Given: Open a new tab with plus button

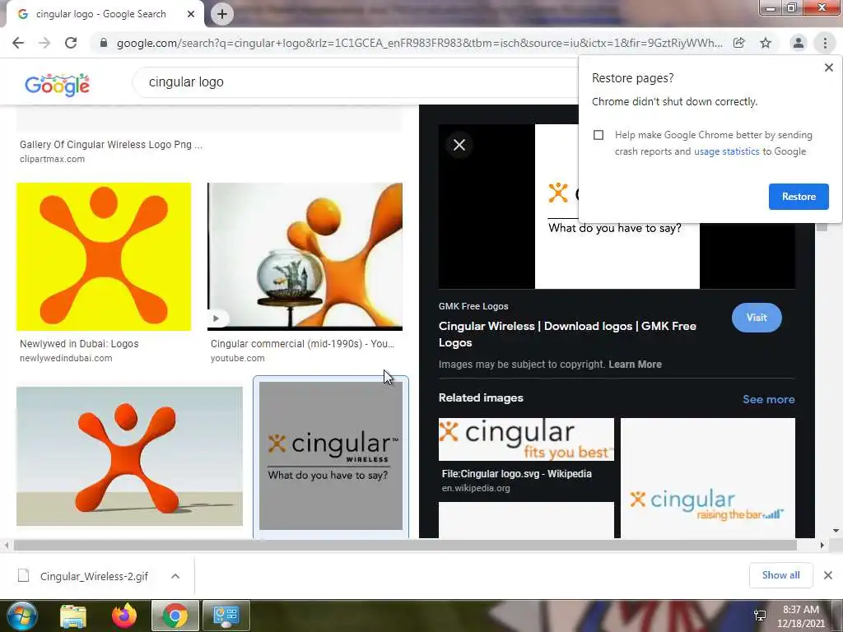Looking at the screenshot, I should [222, 14].
